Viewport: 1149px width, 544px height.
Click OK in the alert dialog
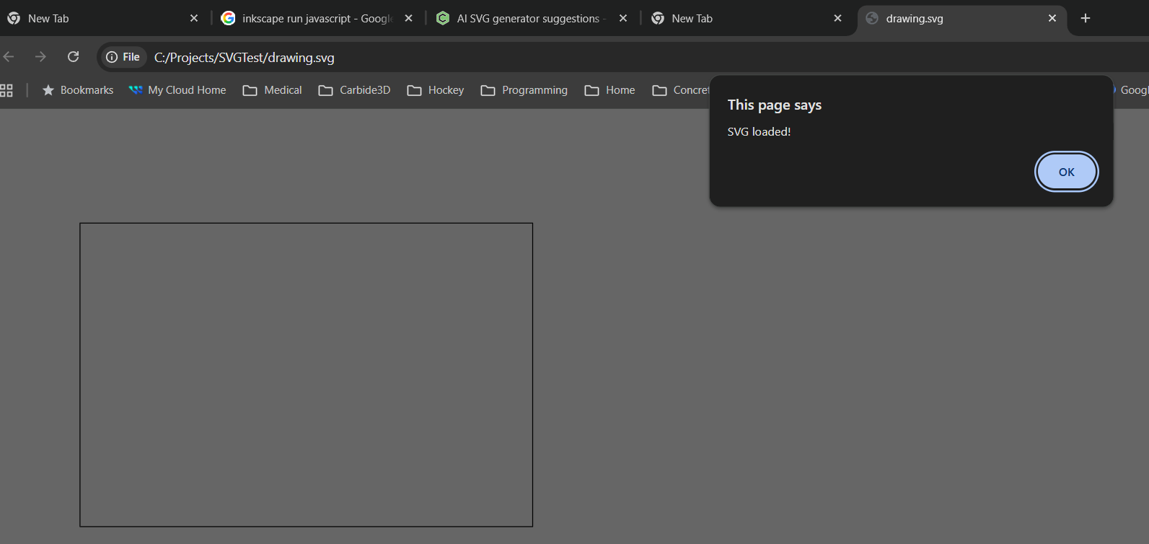pos(1066,172)
